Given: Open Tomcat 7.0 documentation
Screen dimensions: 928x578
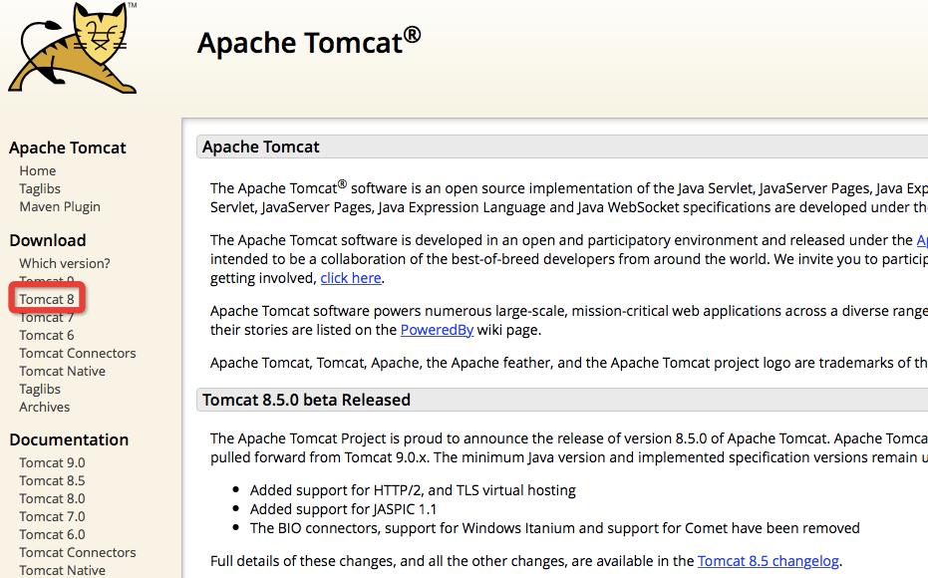Looking at the screenshot, I should (52, 516).
